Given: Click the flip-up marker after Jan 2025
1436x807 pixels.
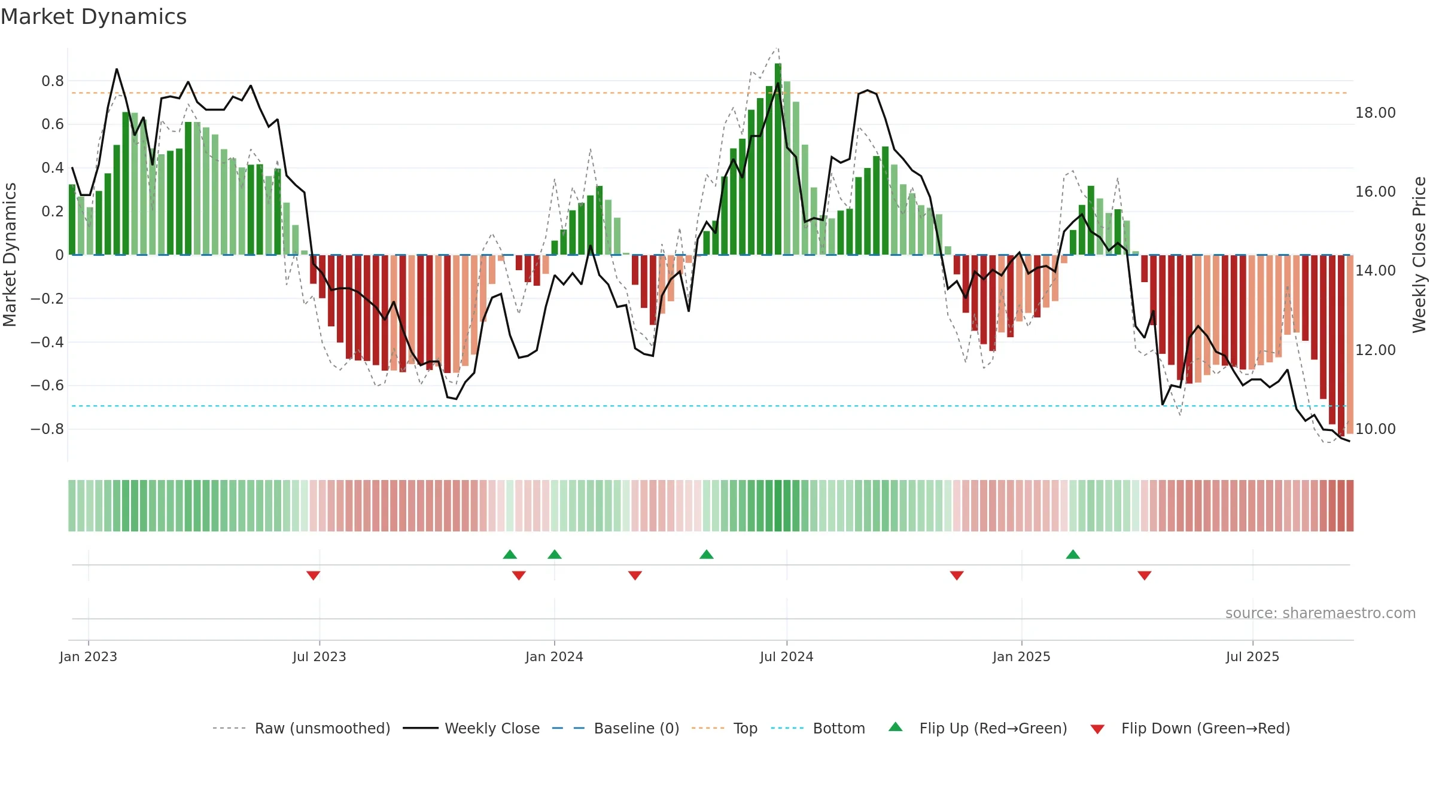Looking at the screenshot, I should click(1073, 554).
